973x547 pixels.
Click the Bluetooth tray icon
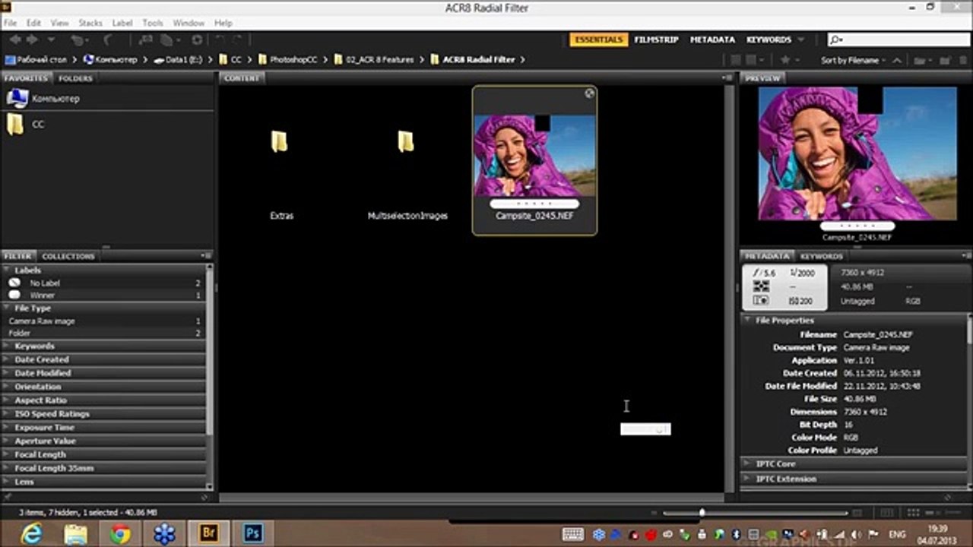coord(734,534)
